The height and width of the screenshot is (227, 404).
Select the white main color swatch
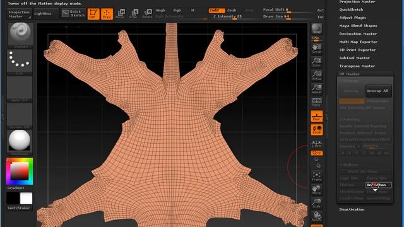pos(27,199)
